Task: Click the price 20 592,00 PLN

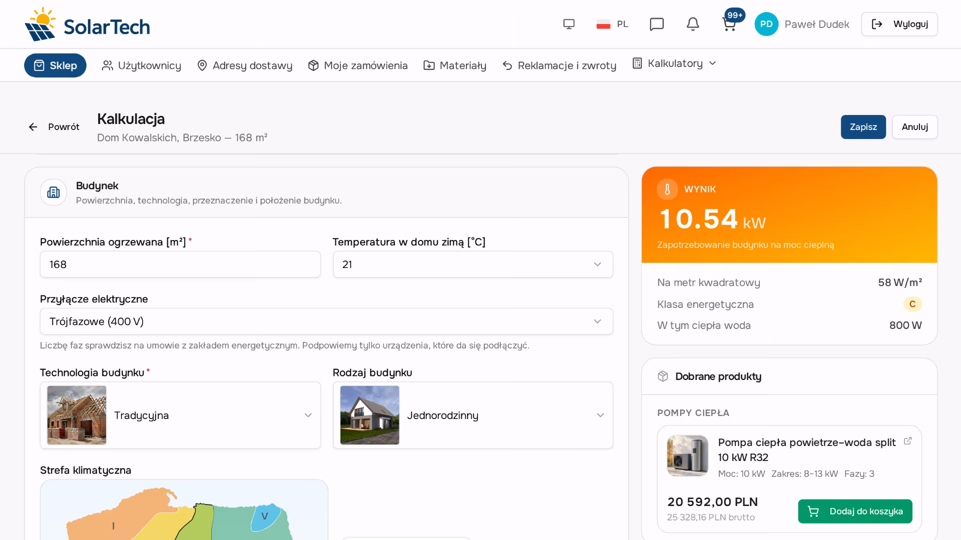Action: (713, 502)
